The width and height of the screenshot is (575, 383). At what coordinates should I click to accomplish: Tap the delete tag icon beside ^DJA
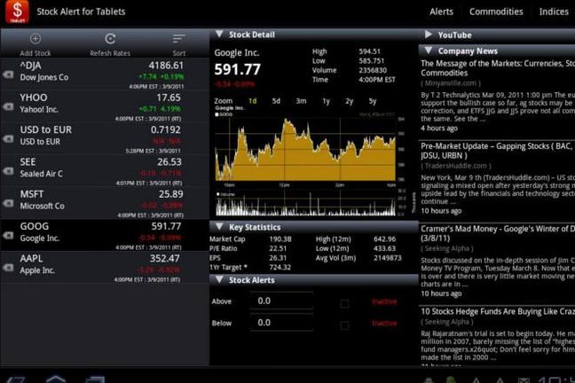[8, 74]
